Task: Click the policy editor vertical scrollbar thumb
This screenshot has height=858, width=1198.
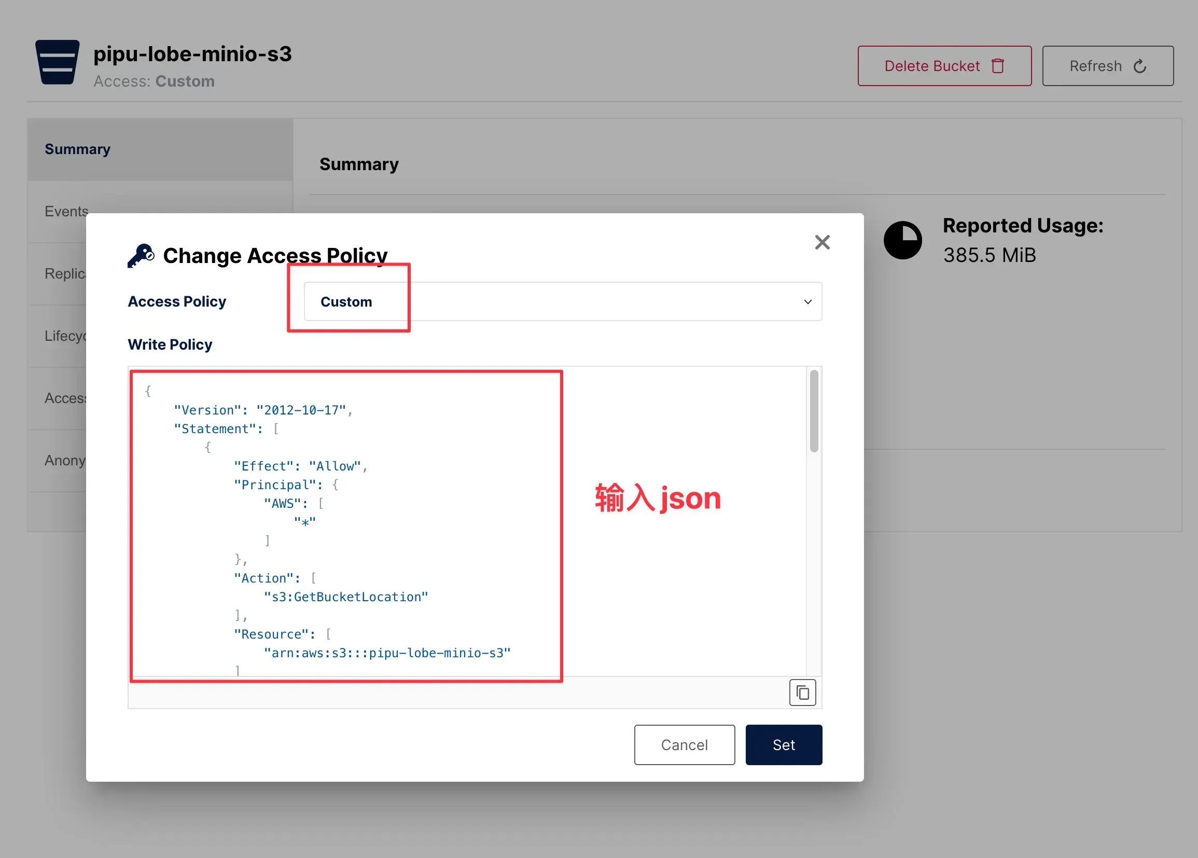Action: pos(814,411)
